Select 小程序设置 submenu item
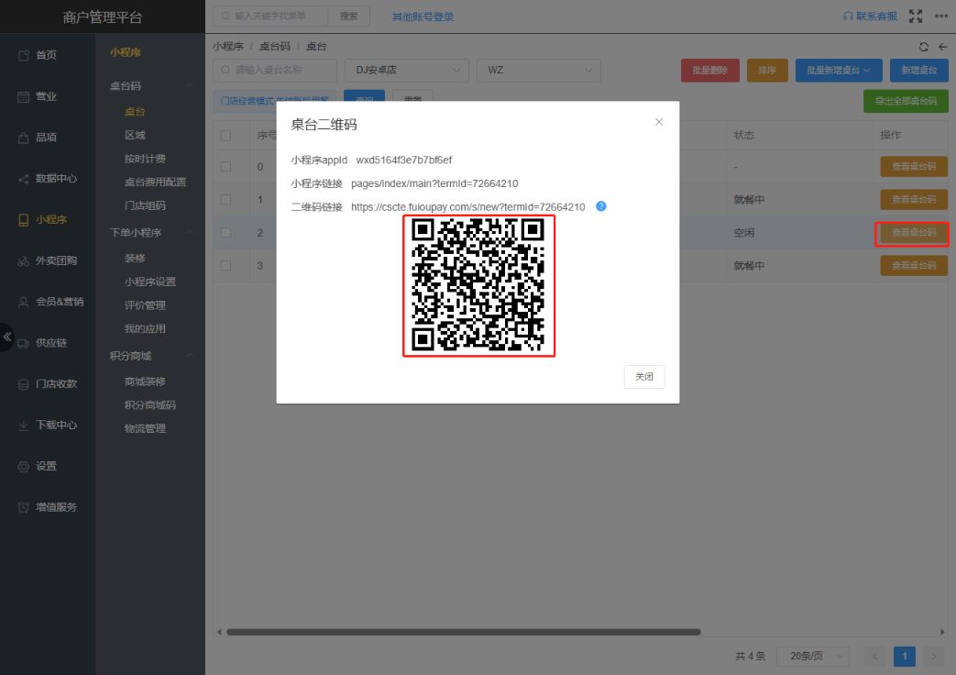Image resolution: width=956 pixels, height=675 pixels. 150,282
